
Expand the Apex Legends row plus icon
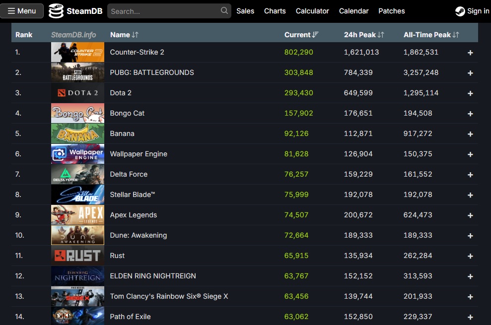point(470,215)
